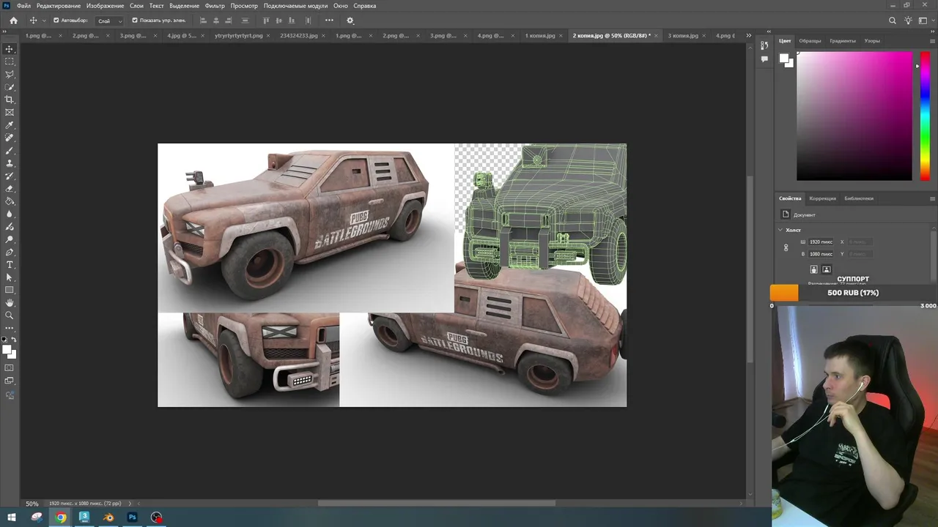Open the Photoshop search icon

pyautogui.click(x=892, y=20)
